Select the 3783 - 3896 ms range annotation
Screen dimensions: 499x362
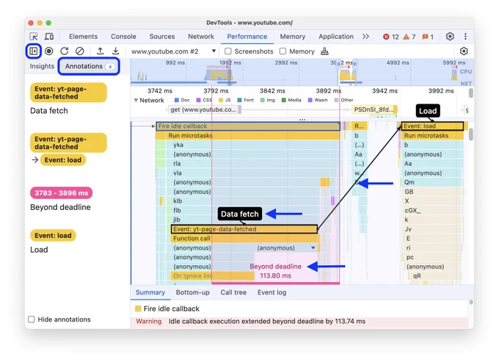click(x=61, y=193)
